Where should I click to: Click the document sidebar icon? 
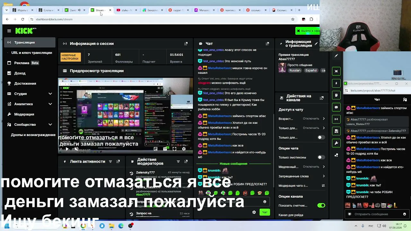click(336, 95)
